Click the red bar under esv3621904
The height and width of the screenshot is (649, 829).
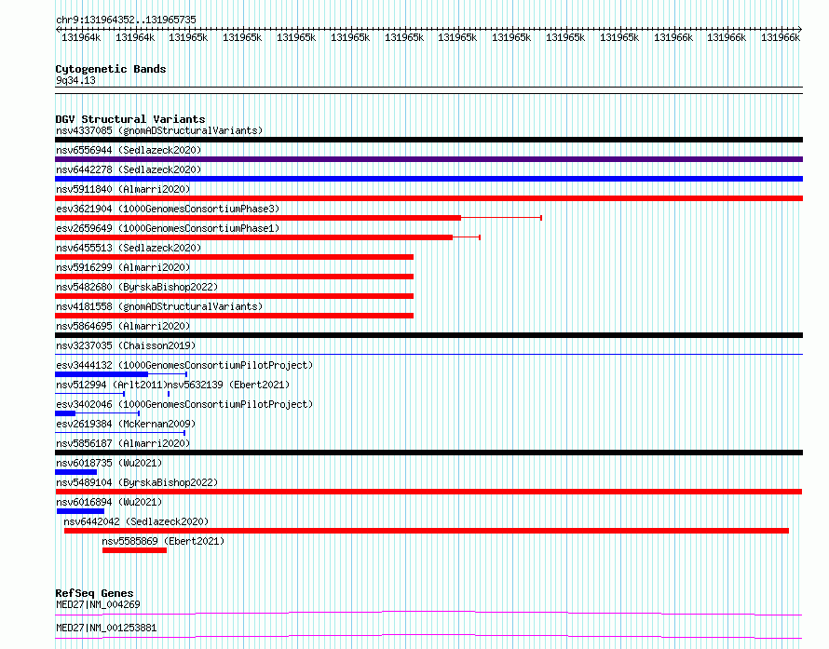click(258, 218)
